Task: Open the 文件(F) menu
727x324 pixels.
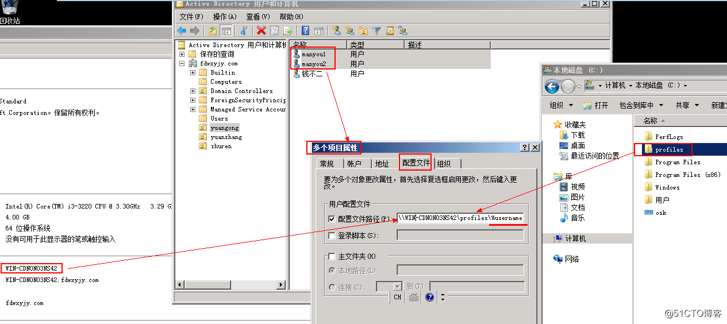Action: 191,17
